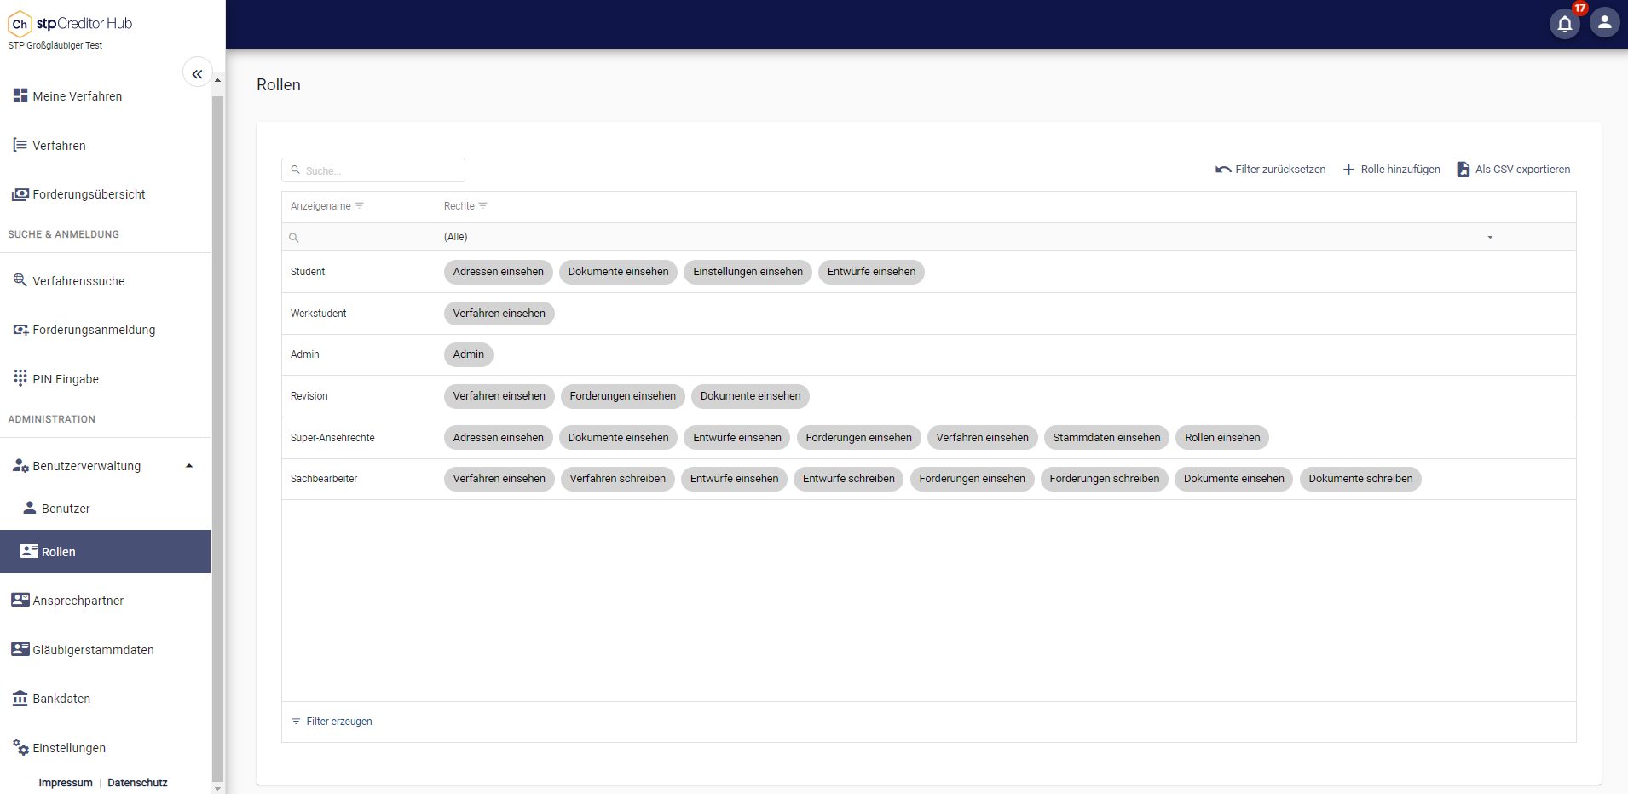
Task: Sort by Rechte column header
Action: point(459,206)
